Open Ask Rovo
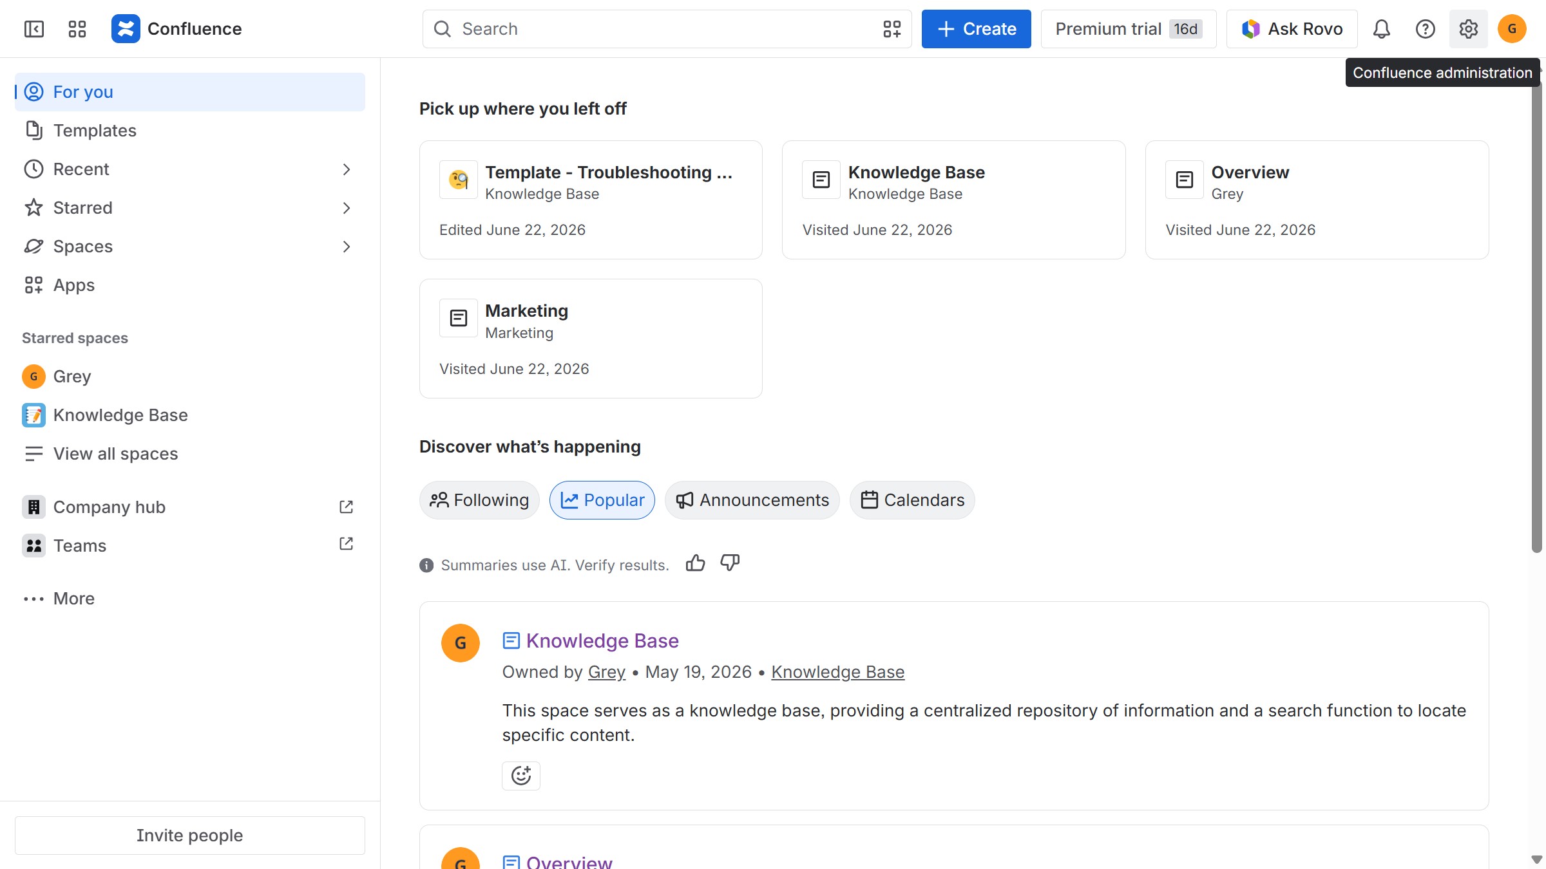Screen dimensions: 1546x869 [x=1292, y=29]
